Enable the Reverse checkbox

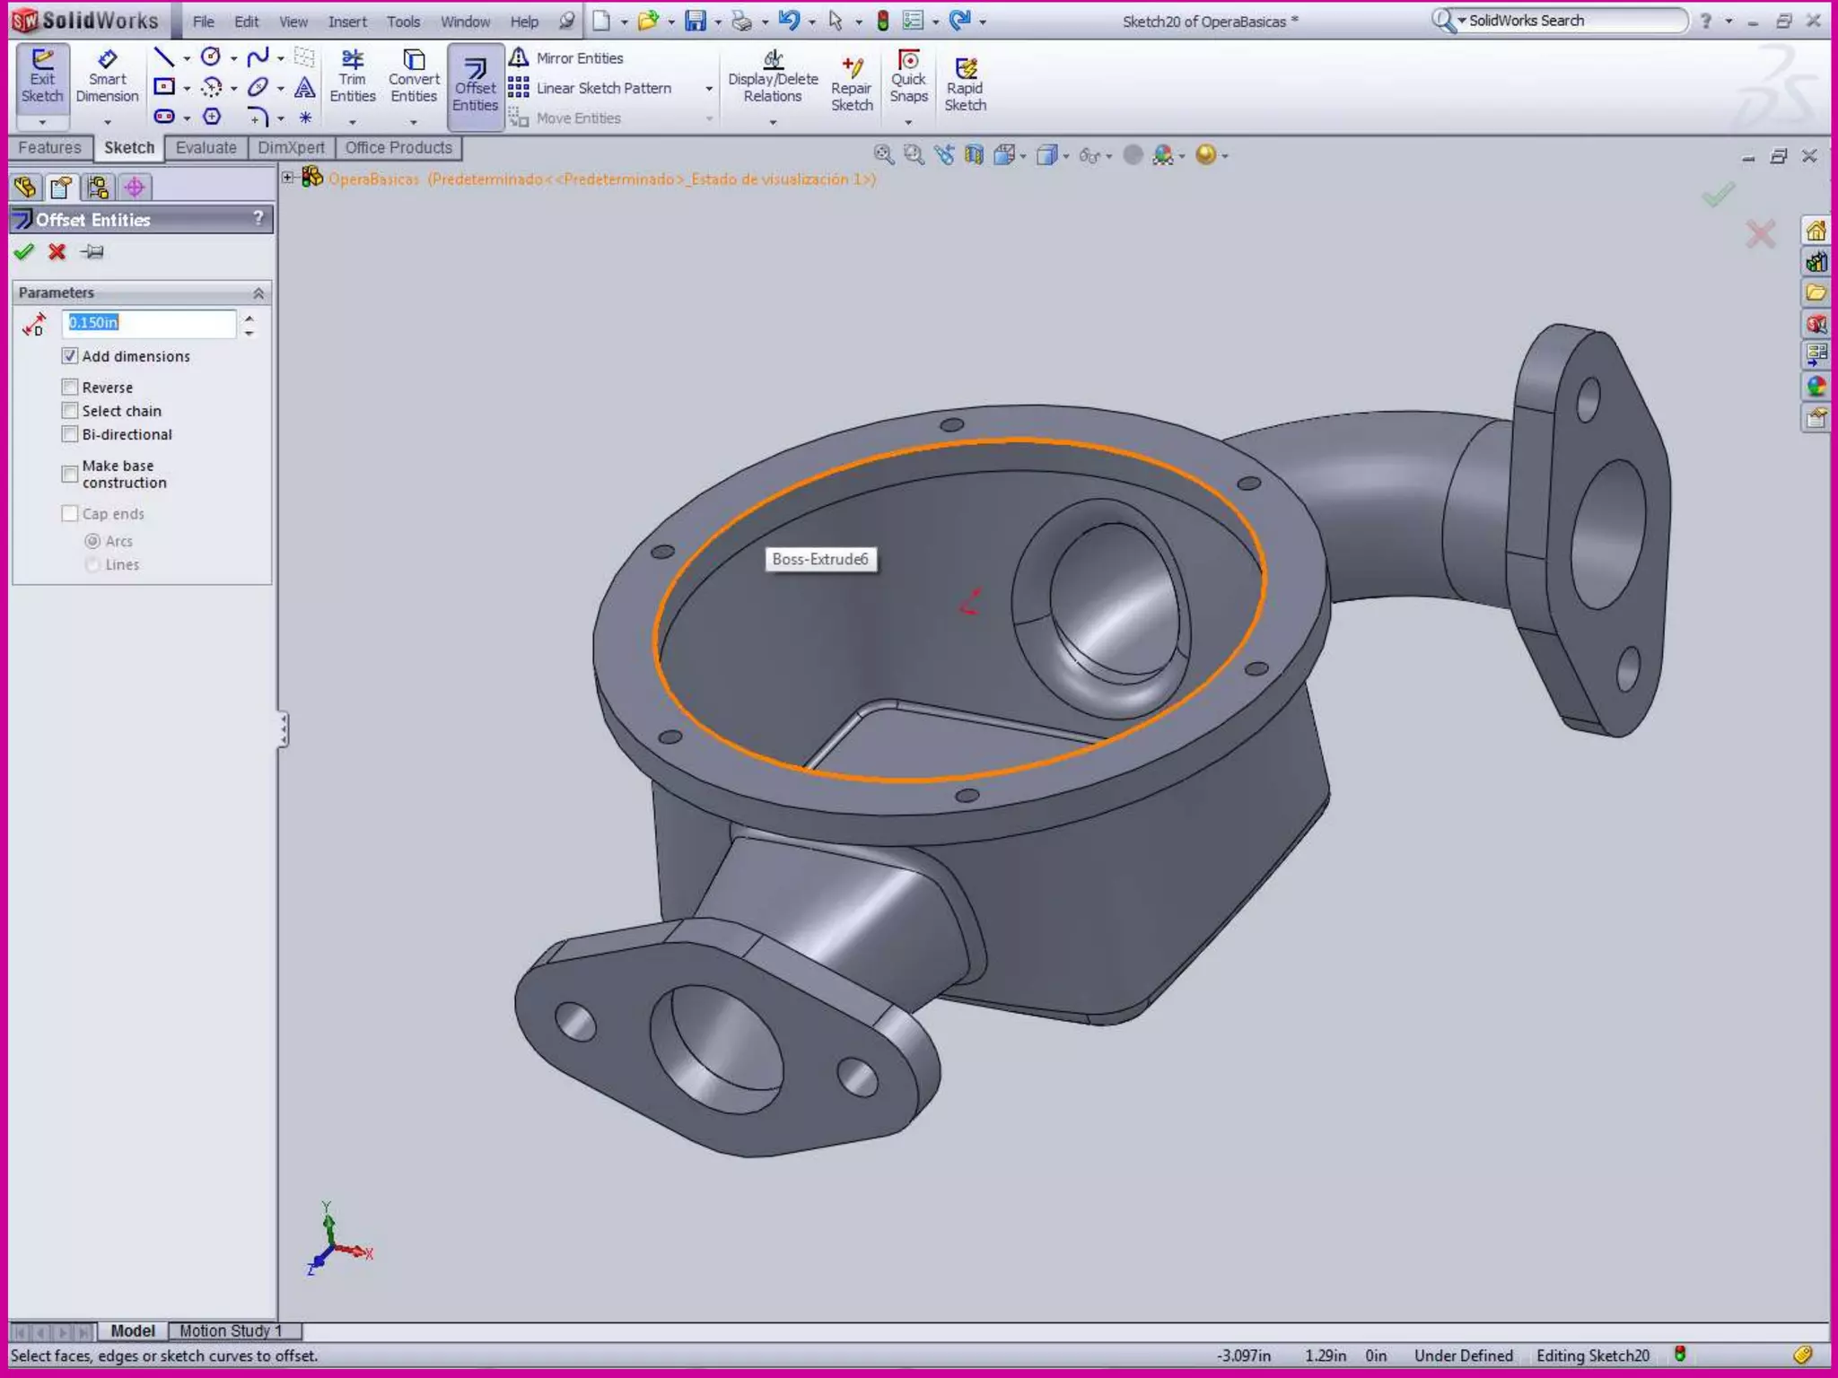[70, 387]
